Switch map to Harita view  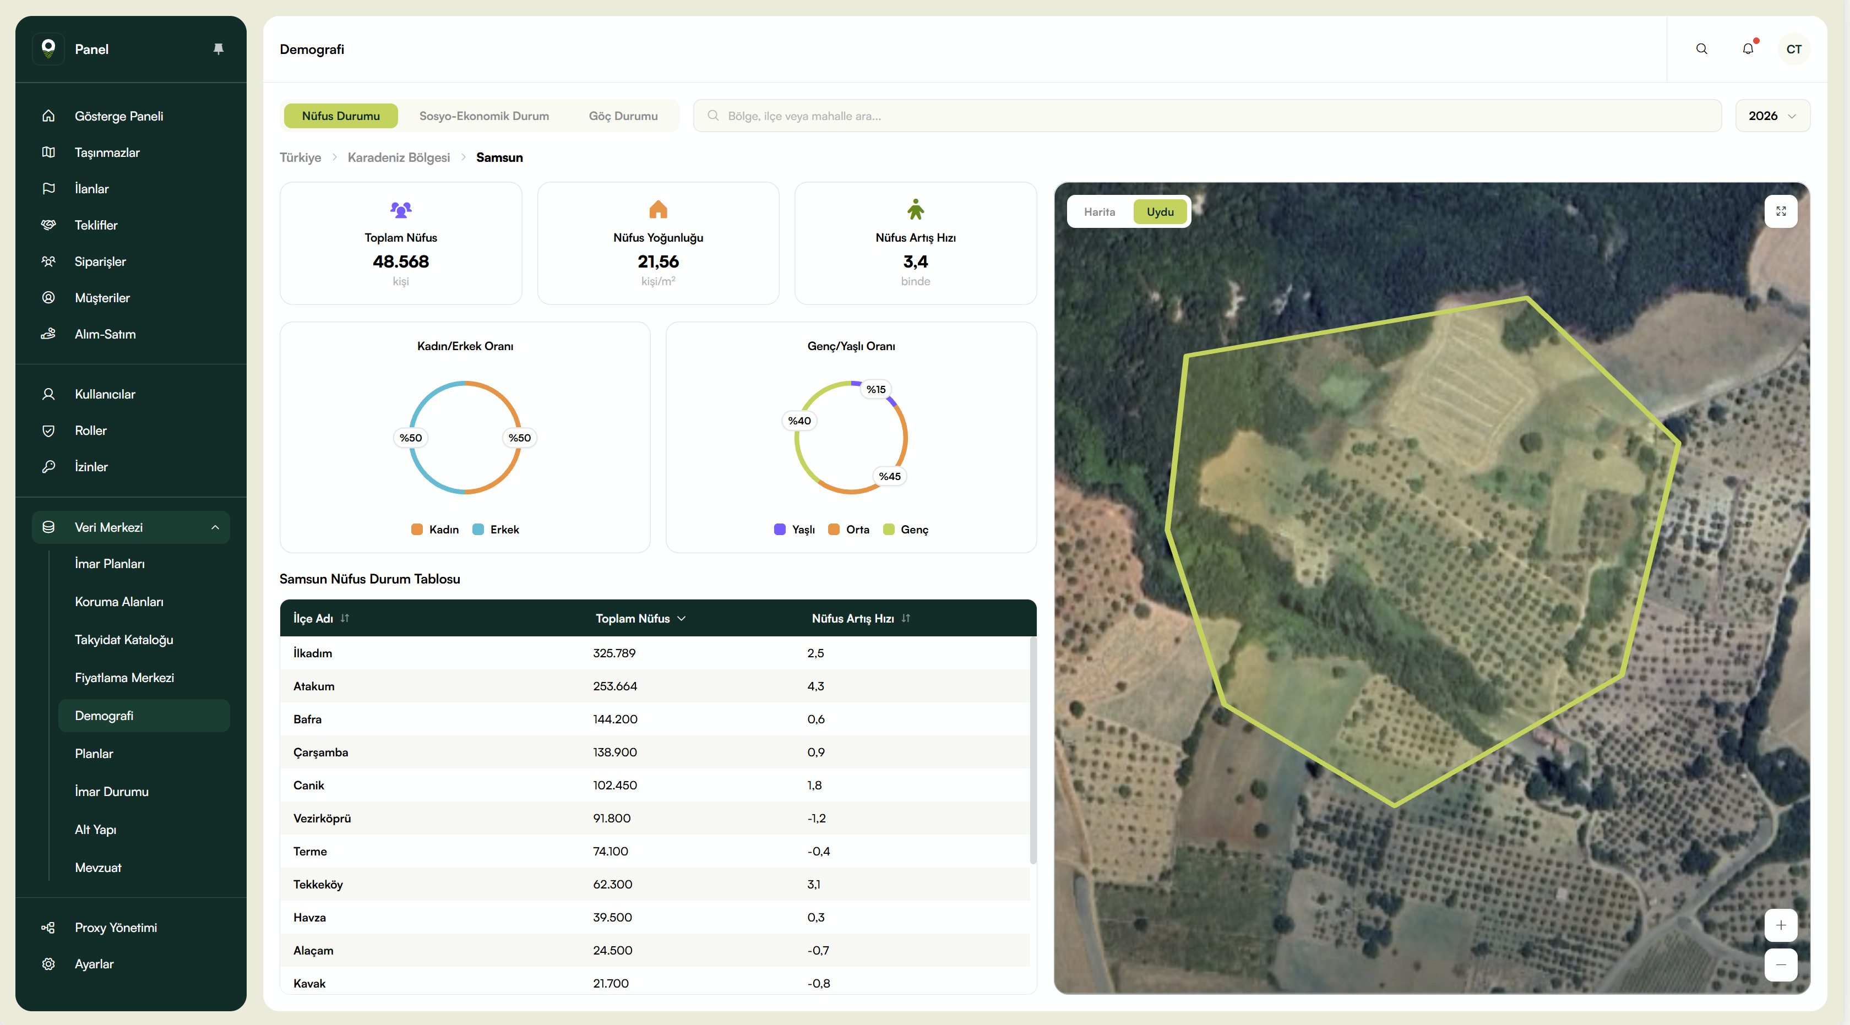[1099, 212]
